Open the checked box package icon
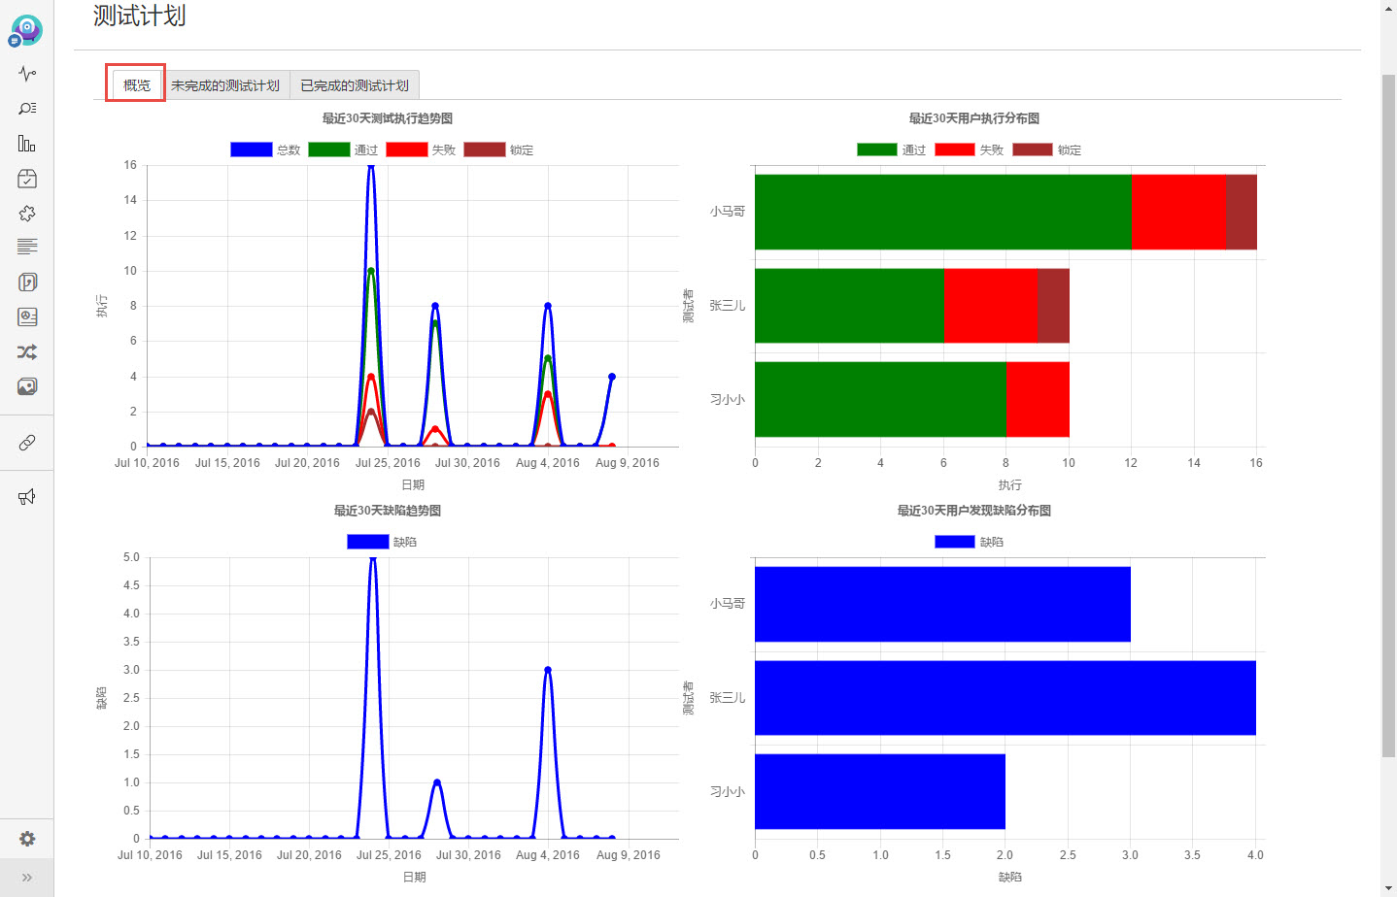The height and width of the screenshot is (897, 1397). point(27,179)
